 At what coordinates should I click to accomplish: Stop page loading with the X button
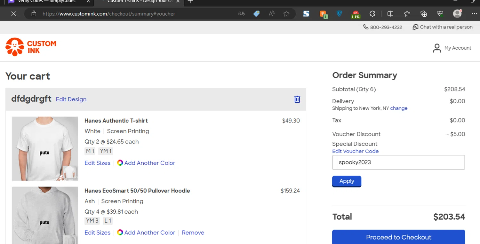13,14
